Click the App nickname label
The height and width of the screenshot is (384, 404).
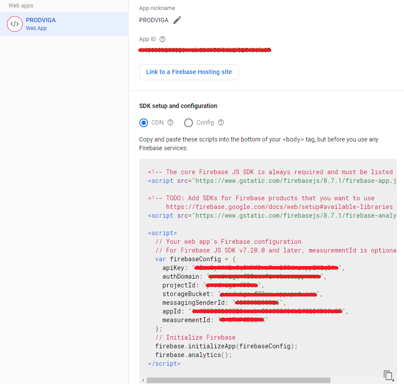point(157,8)
